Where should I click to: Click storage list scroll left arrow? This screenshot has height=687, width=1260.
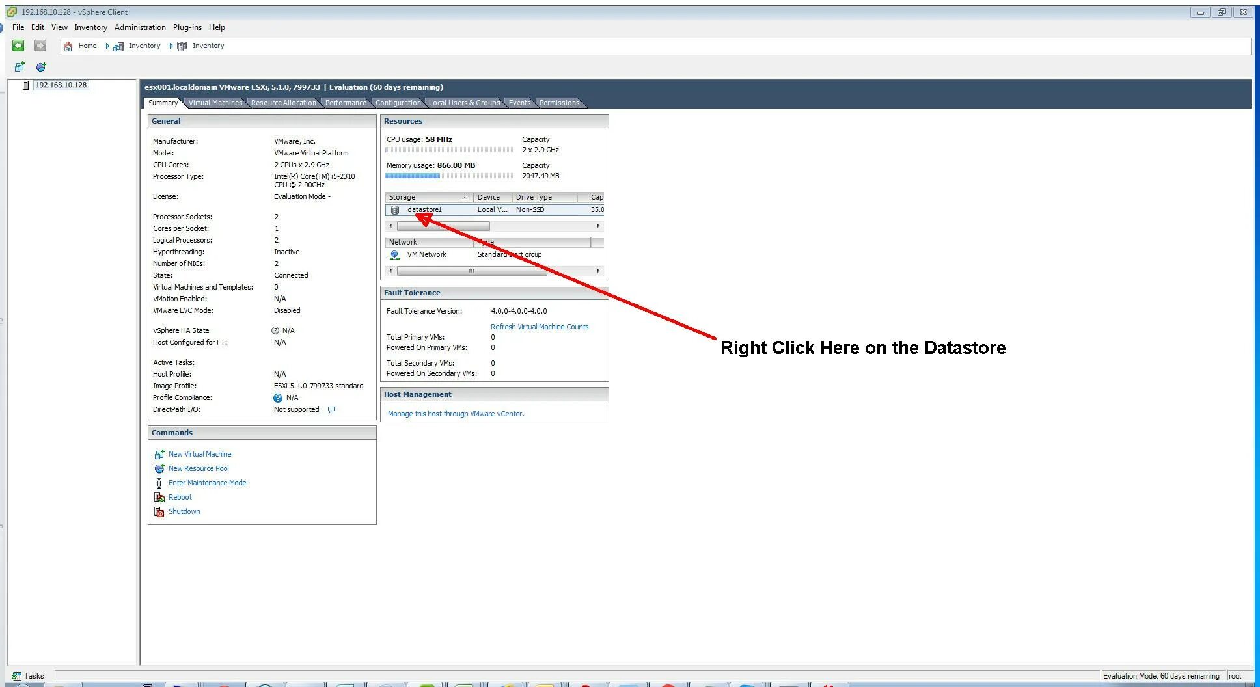click(390, 226)
